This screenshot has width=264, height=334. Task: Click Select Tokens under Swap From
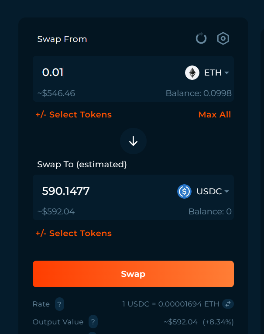click(x=74, y=114)
